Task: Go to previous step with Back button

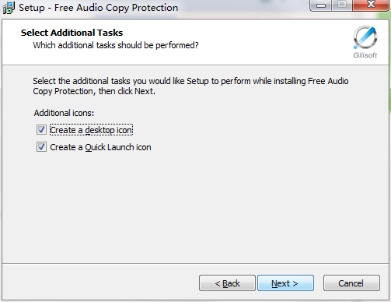Action: (227, 283)
